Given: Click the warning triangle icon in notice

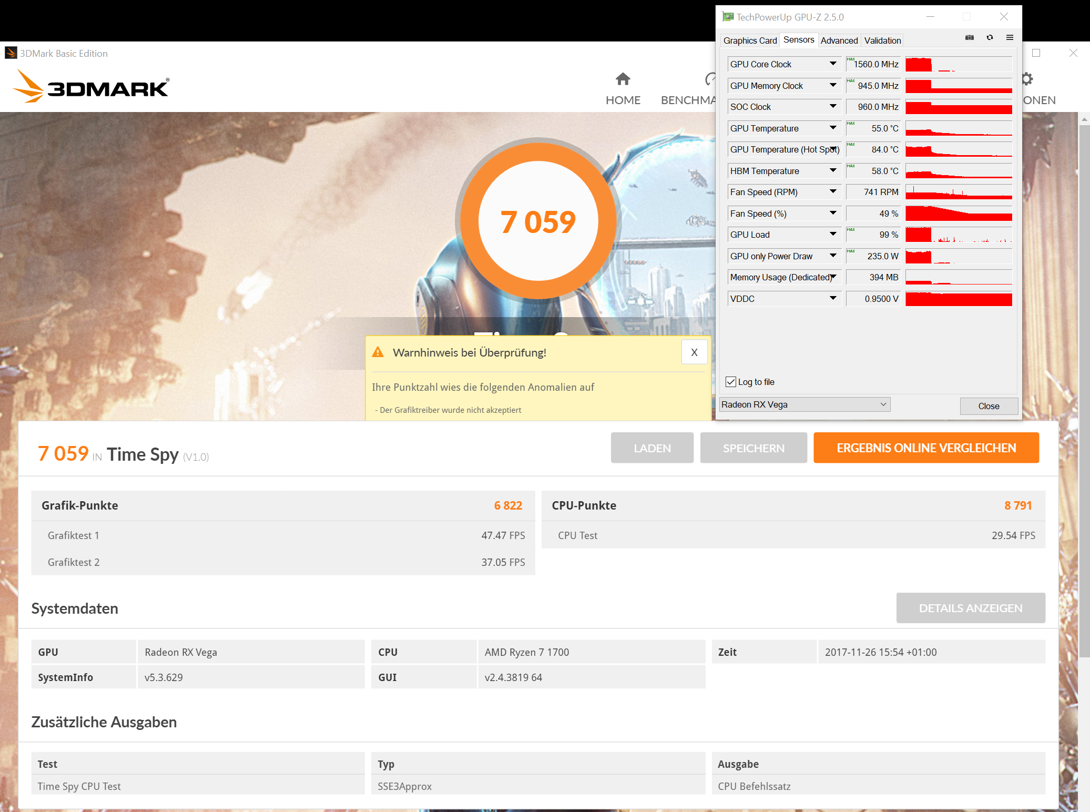Looking at the screenshot, I should 378,352.
